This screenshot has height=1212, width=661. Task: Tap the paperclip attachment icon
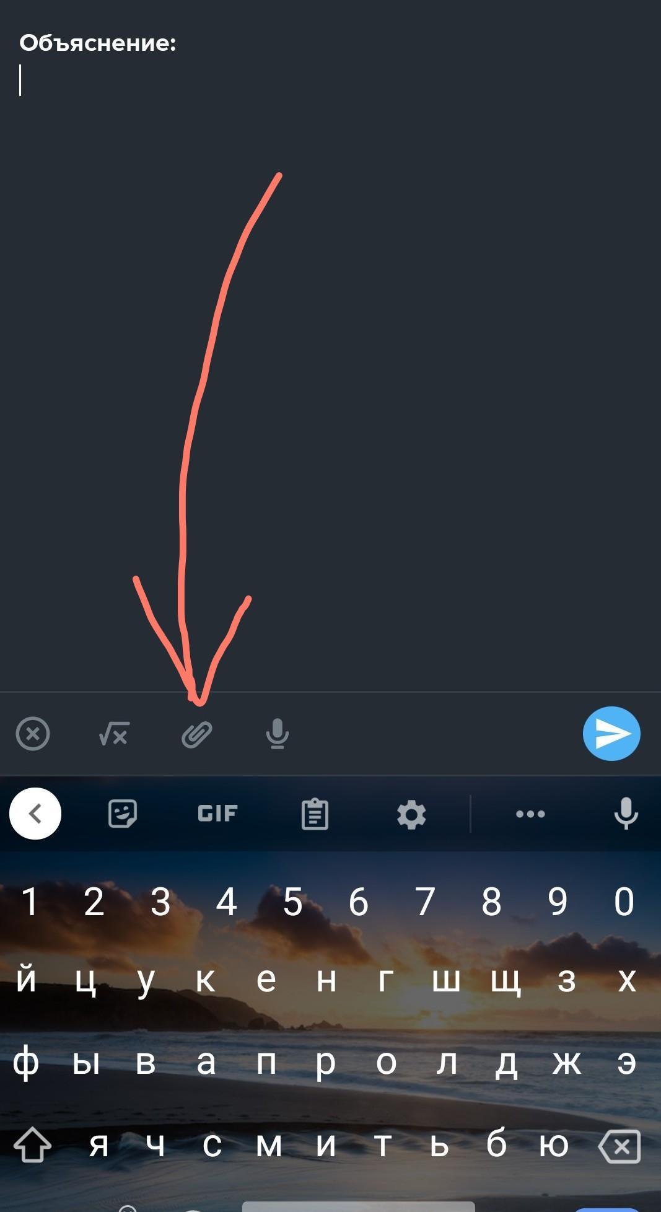[x=197, y=734]
